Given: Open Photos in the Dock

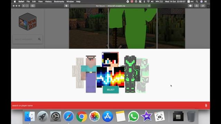Looking at the screenshot, I should (95, 116).
